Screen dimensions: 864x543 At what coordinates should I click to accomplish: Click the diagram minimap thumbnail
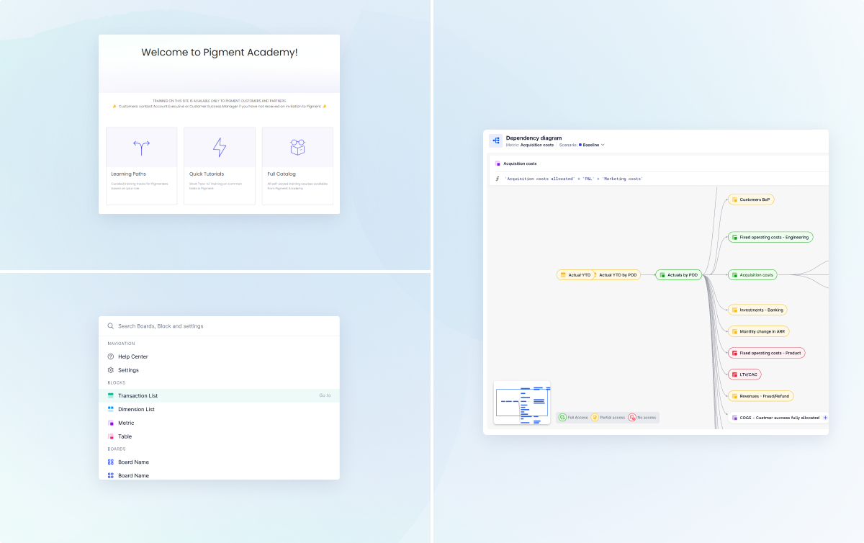tap(521, 403)
